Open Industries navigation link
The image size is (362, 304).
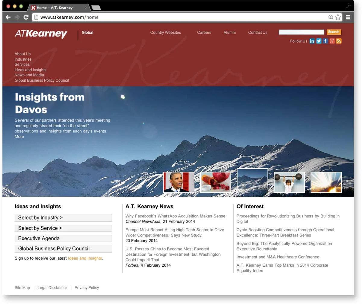click(23, 59)
